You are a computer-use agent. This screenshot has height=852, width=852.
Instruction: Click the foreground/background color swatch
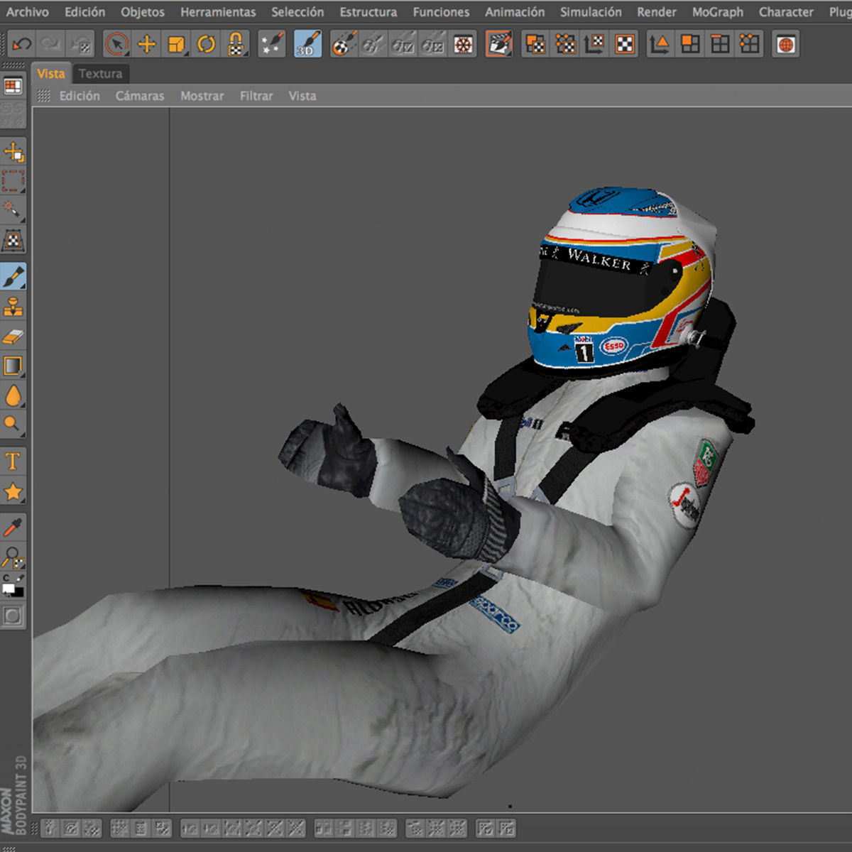(x=13, y=588)
